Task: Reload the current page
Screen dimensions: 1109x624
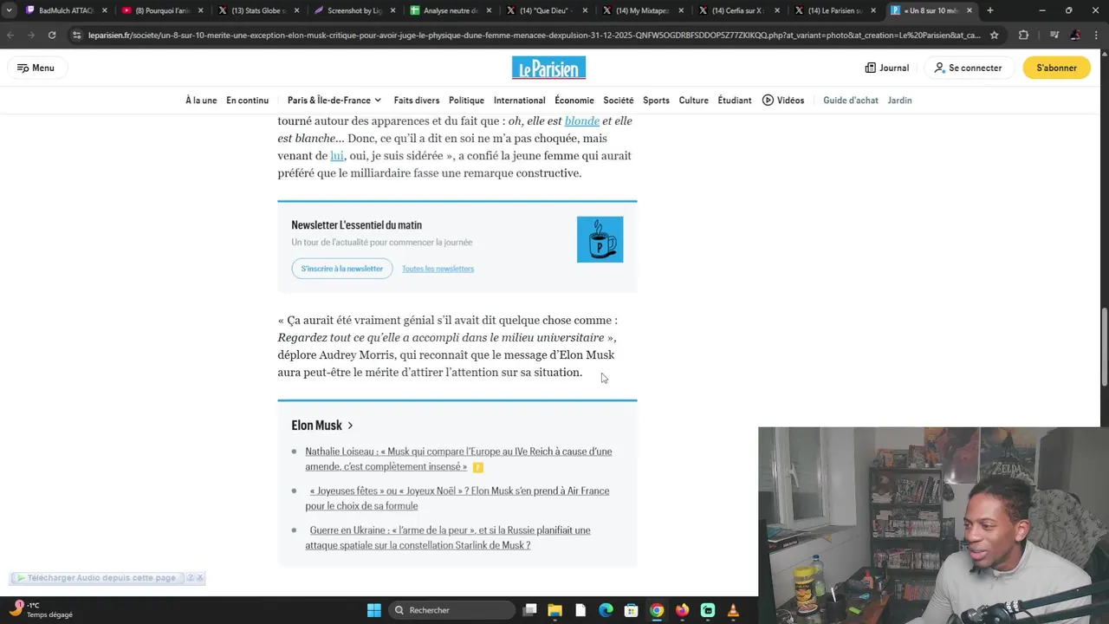Action: point(52,35)
